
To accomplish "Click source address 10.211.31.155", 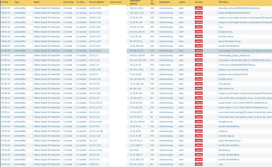I will coord(96,131).
